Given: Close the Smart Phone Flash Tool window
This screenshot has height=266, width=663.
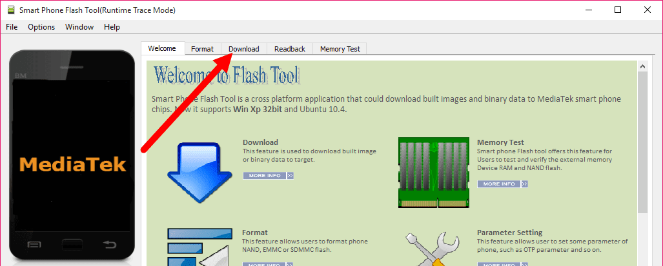Looking at the screenshot, I should coord(647,10).
